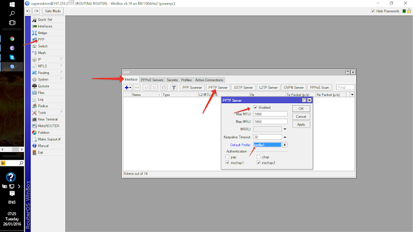This screenshot has width=413, height=232.
Task: Expand the MRRU field arrow
Action: (285, 129)
